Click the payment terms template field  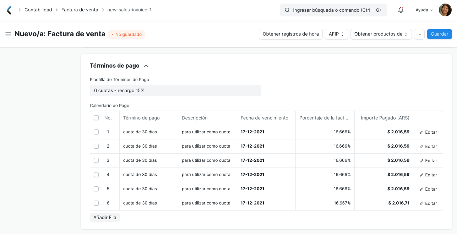(175, 90)
